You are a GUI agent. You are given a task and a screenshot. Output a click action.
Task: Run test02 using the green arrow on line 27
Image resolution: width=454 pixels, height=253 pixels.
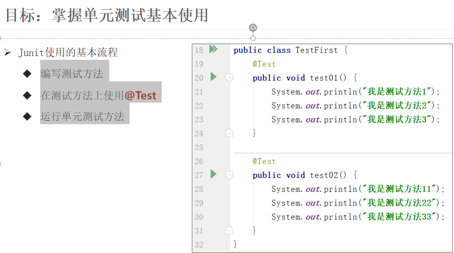pos(214,174)
